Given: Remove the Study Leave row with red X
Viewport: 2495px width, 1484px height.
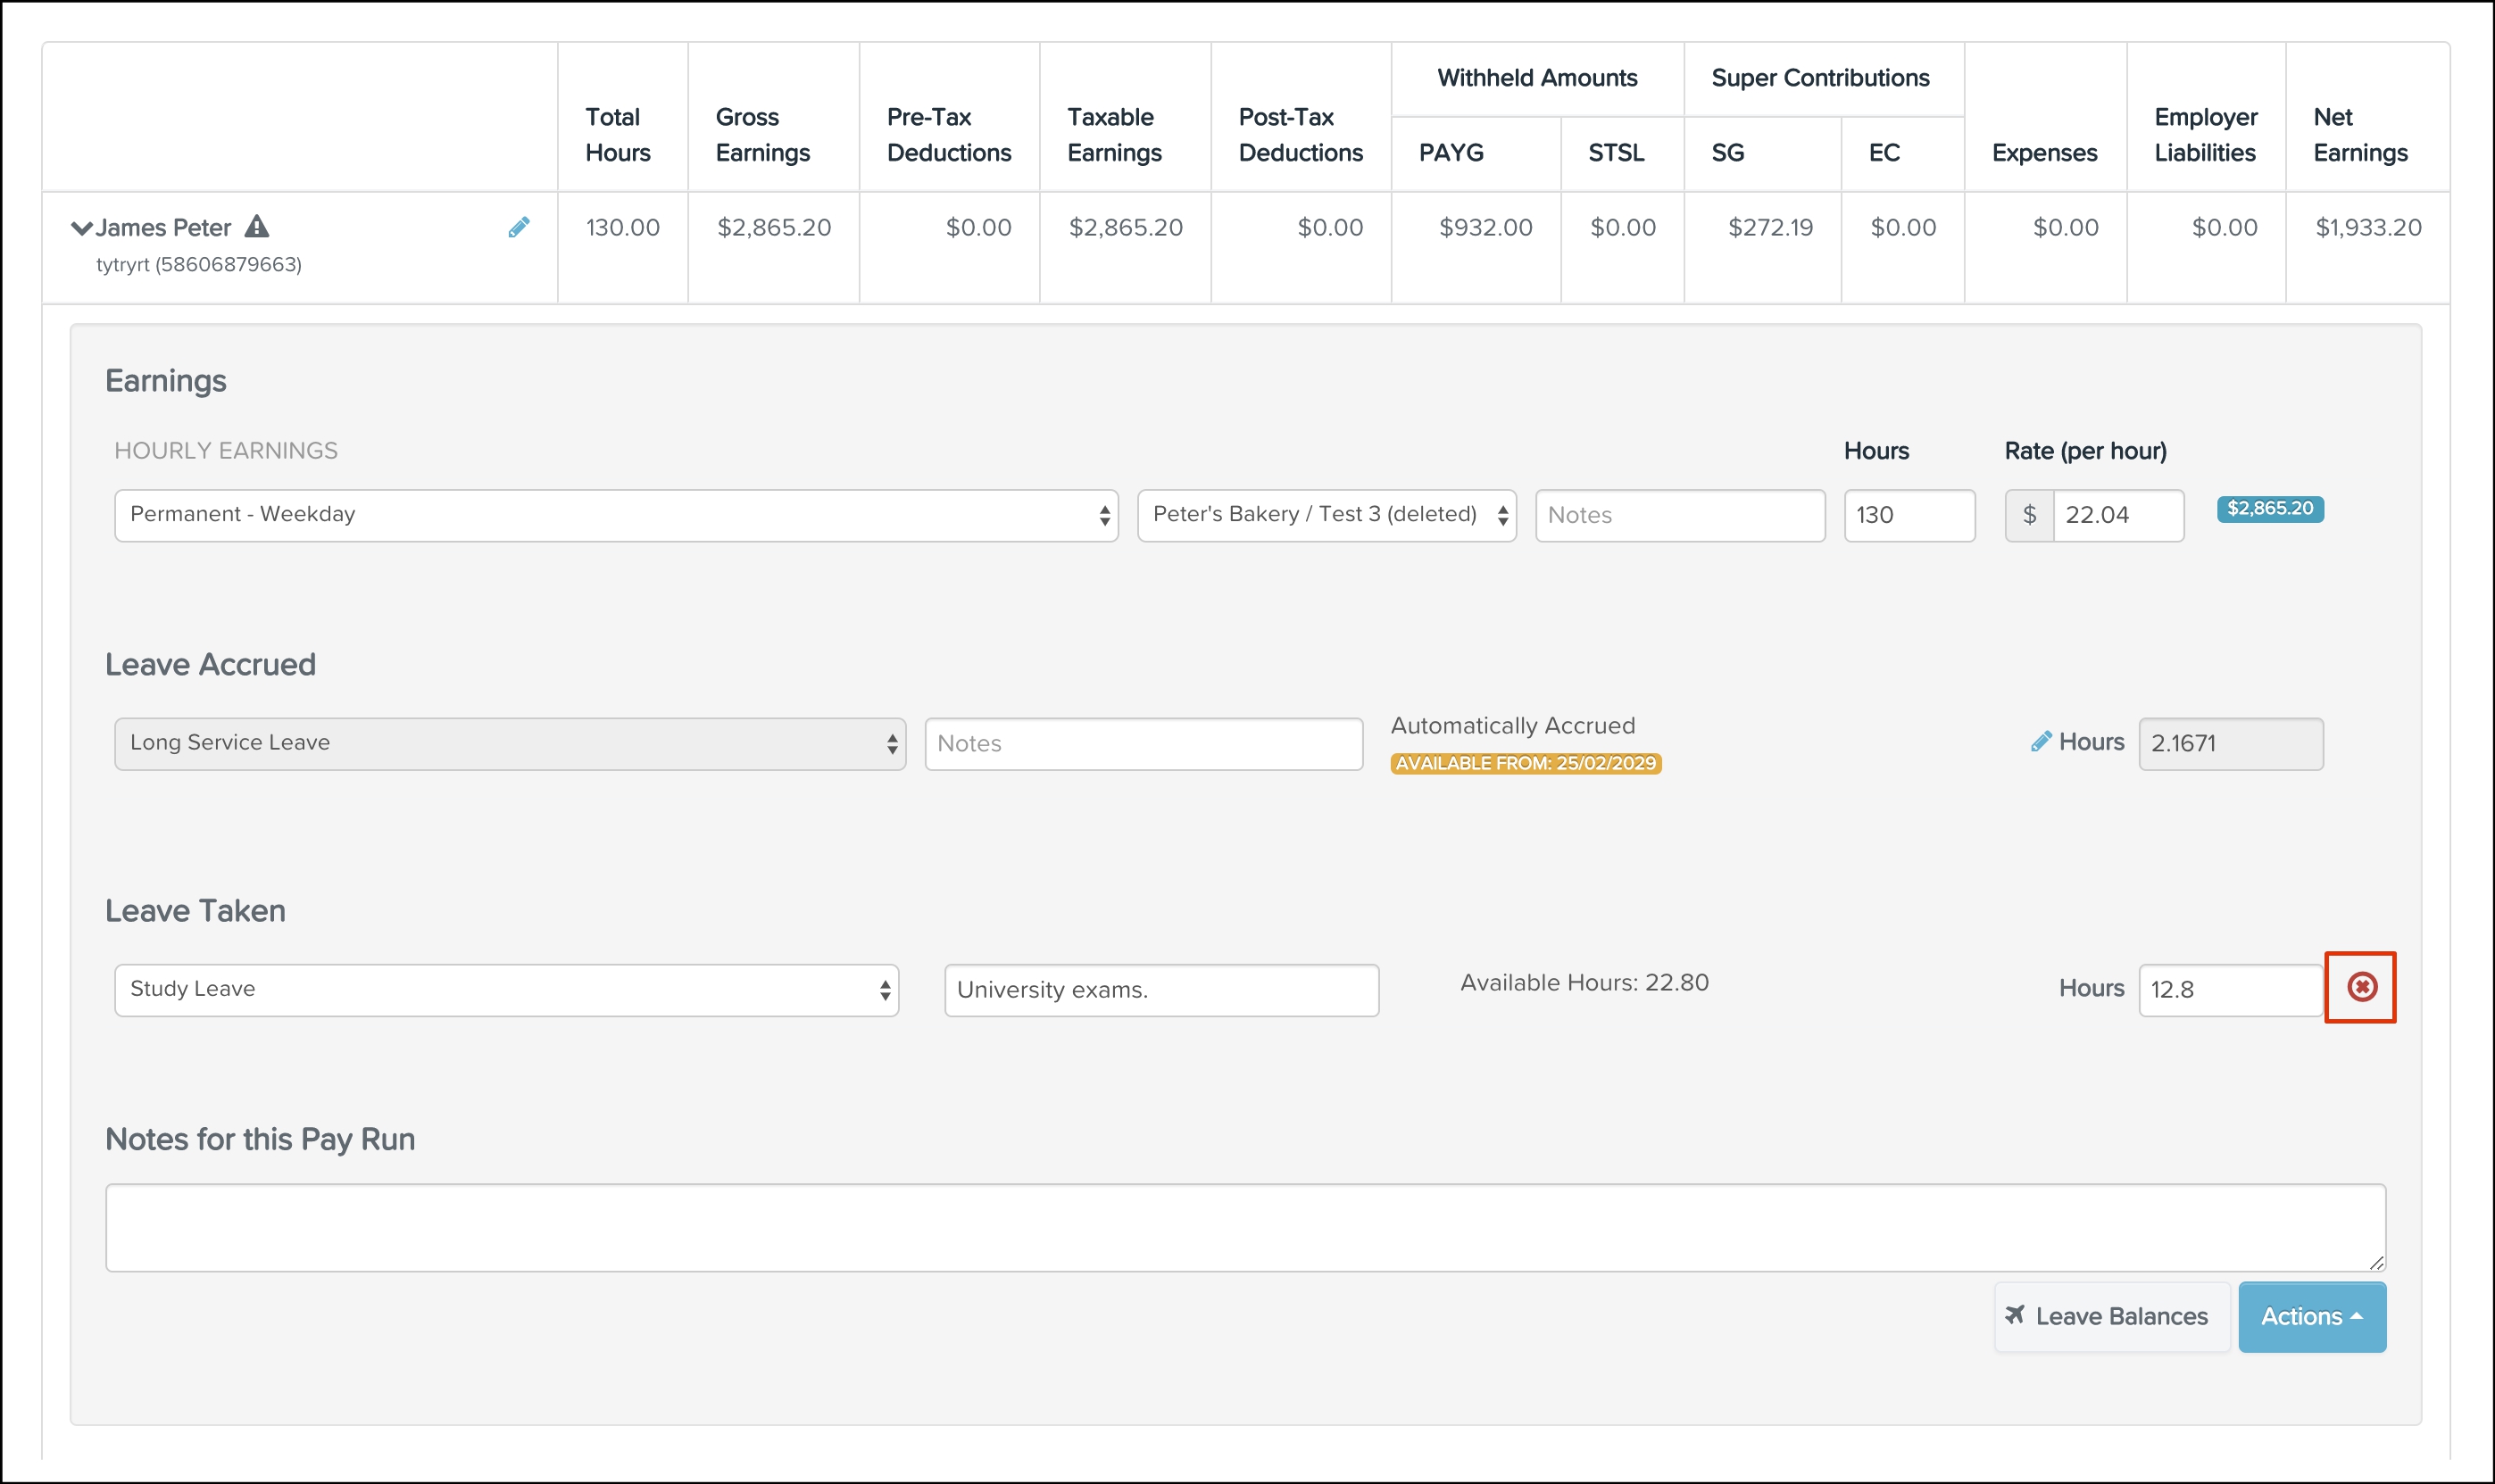Looking at the screenshot, I should (x=2361, y=987).
